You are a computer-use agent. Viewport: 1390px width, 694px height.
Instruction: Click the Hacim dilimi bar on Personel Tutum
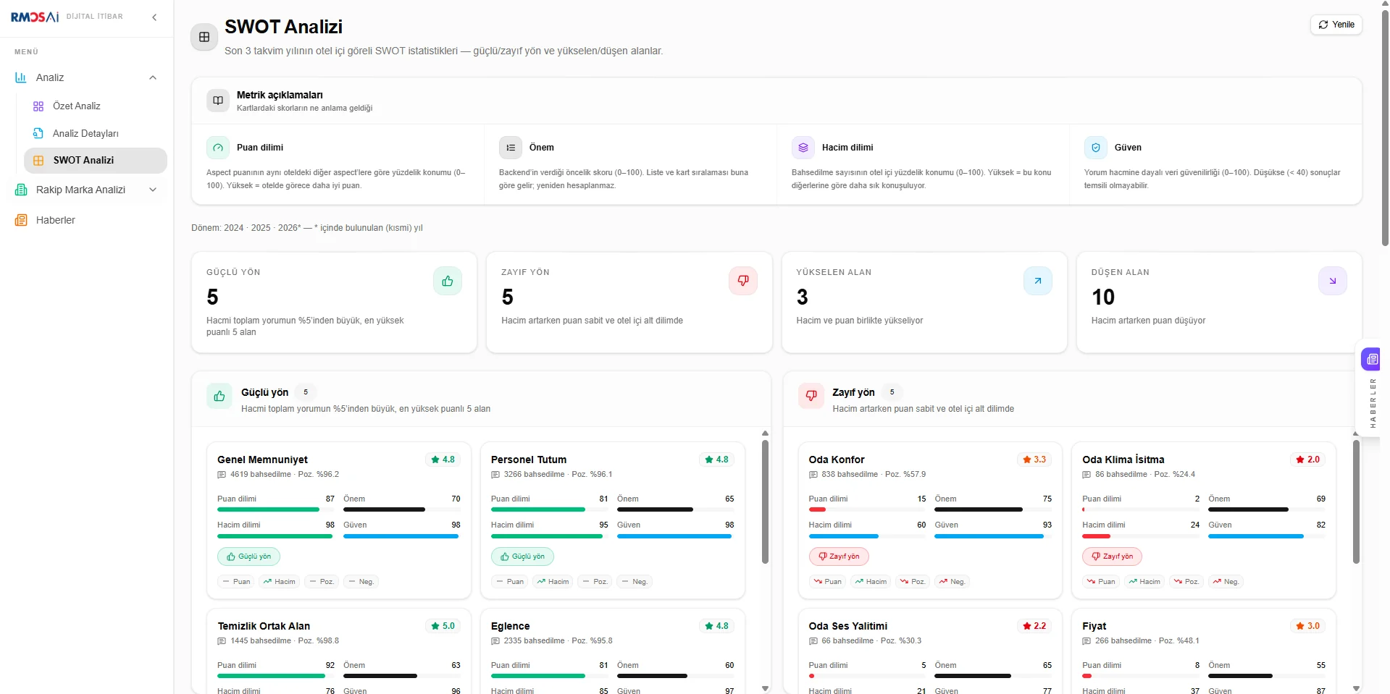pos(549,536)
